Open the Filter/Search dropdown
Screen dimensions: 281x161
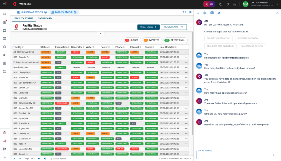(174, 27)
